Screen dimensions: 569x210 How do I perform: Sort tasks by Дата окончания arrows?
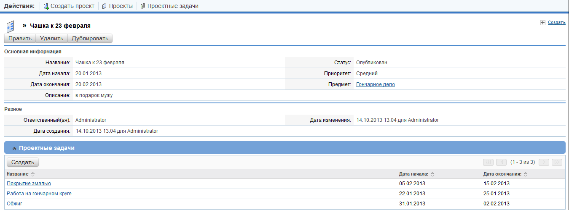click(526, 174)
